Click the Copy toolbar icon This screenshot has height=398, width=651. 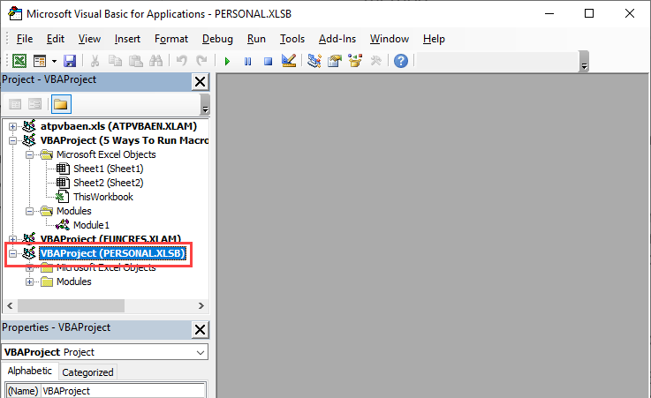[115, 61]
